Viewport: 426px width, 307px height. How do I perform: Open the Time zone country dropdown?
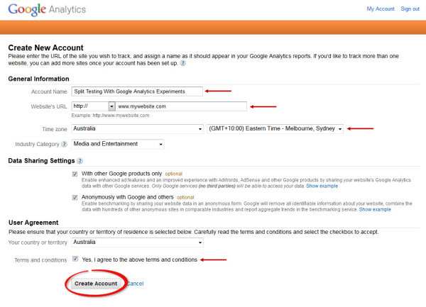click(x=138, y=129)
